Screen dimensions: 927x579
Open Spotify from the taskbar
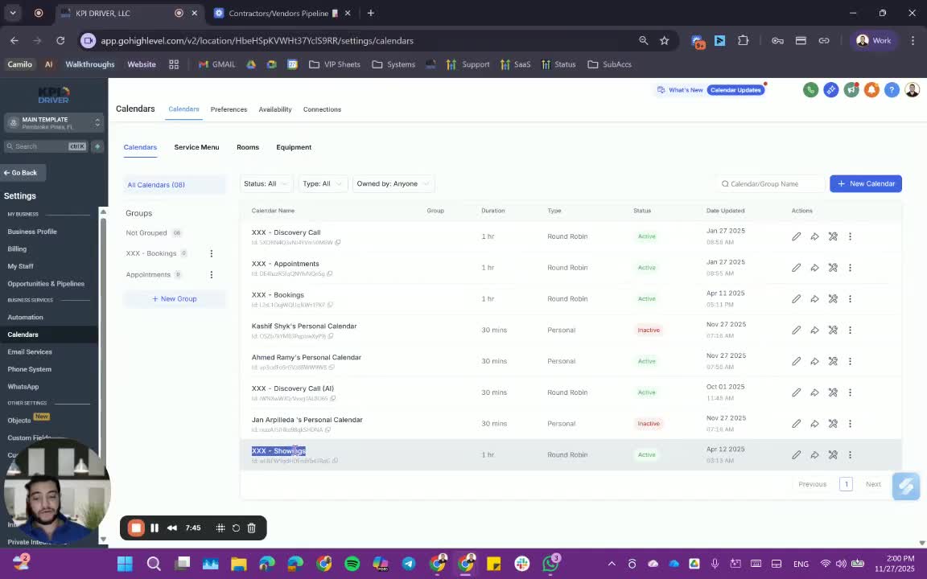[352, 564]
